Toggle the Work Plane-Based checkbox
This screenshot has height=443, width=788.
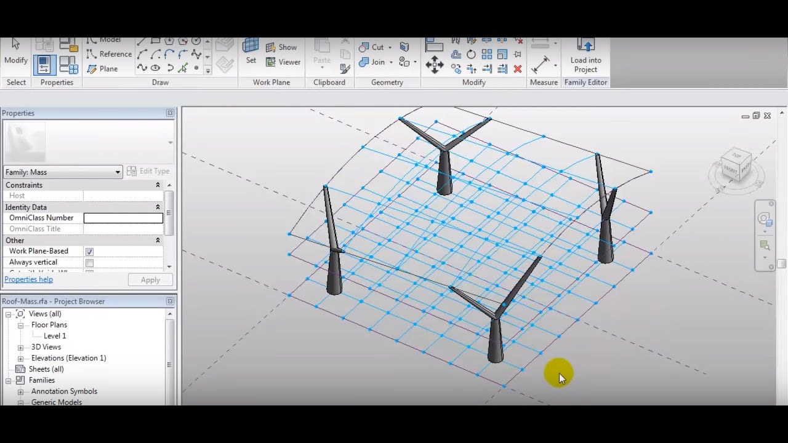(x=89, y=252)
